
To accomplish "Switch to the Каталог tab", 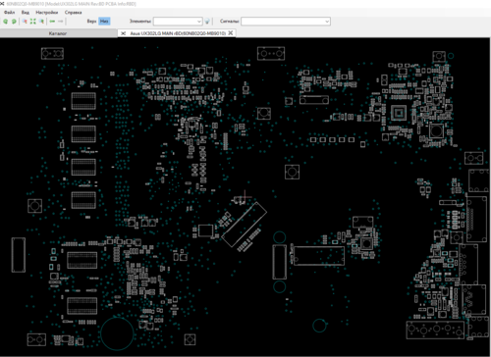I will [x=58, y=33].
